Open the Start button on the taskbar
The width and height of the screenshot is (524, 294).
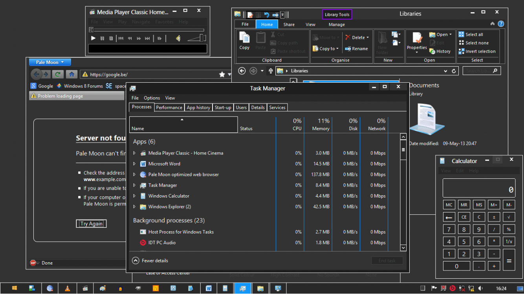[x=15, y=289]
